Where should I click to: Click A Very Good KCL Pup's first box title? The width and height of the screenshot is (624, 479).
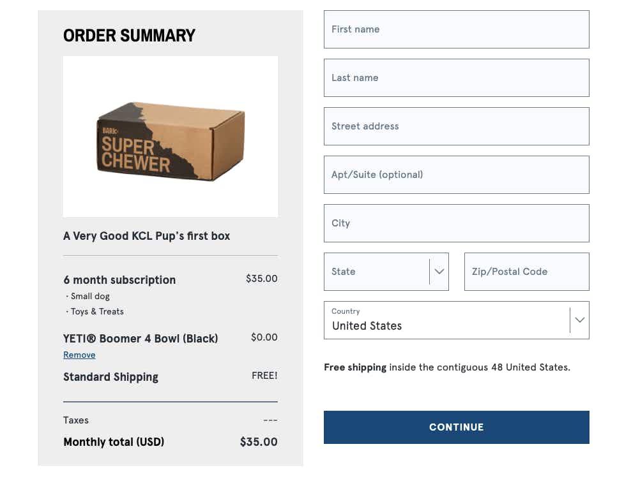[x=146, y=236]
